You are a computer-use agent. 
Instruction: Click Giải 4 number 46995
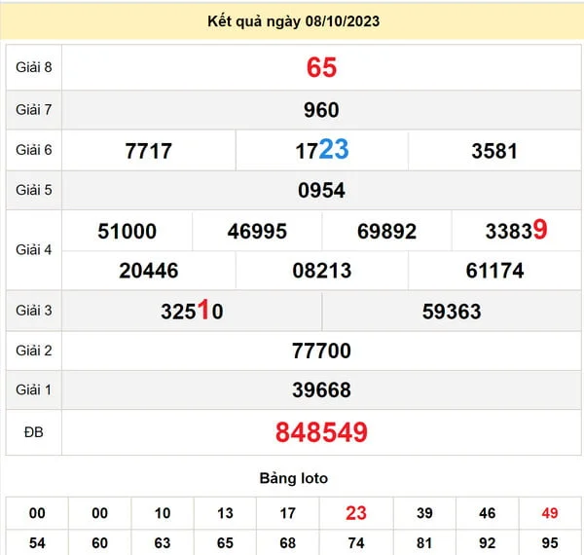pyautogui.click(x=257, y=231)
